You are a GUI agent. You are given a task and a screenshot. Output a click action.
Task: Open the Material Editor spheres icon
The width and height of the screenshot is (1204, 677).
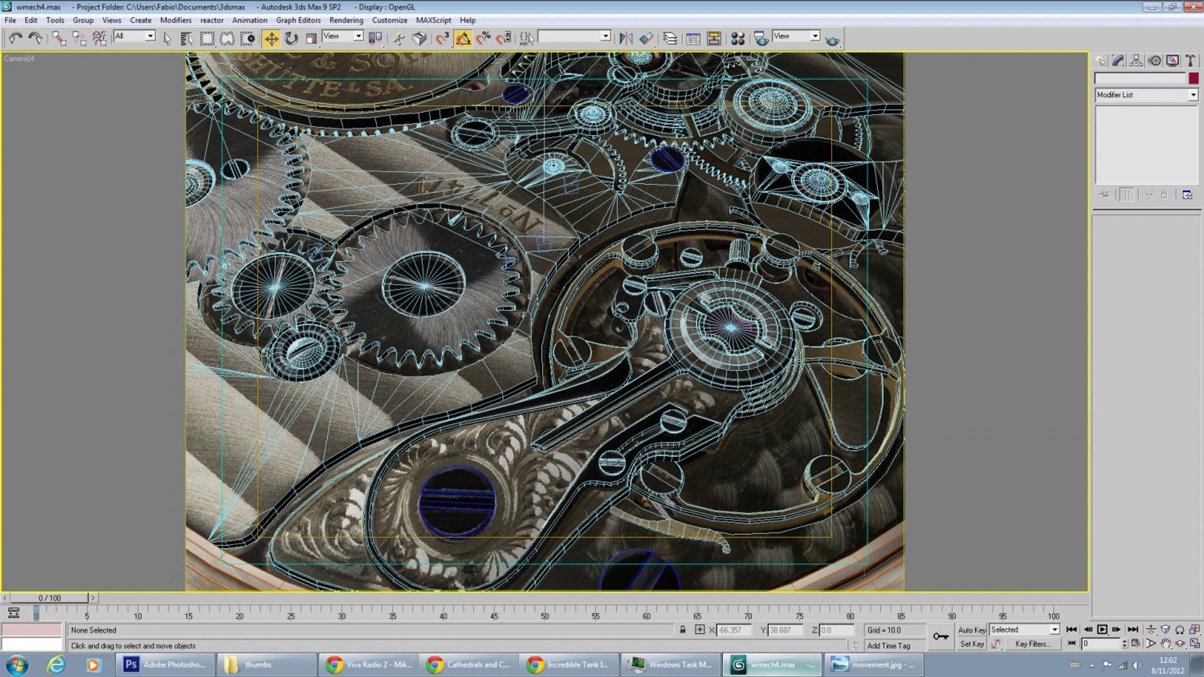click(738, 39)
